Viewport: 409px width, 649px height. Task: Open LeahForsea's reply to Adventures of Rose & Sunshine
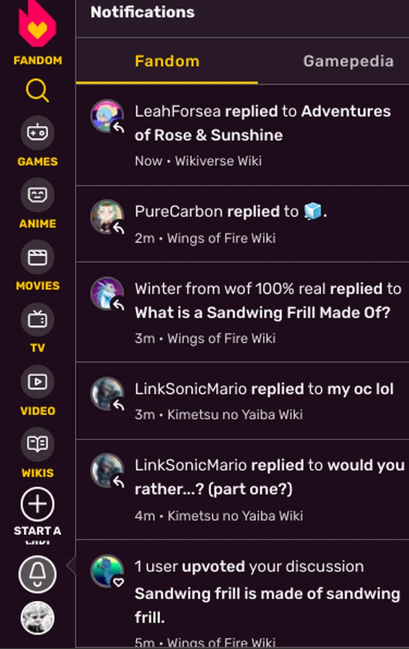[262, 134]
